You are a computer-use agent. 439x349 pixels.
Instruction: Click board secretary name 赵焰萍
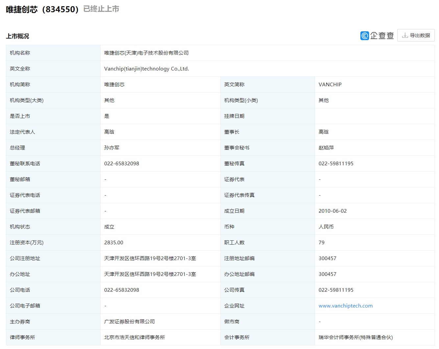pyautogui.click(x=326, y=148)
